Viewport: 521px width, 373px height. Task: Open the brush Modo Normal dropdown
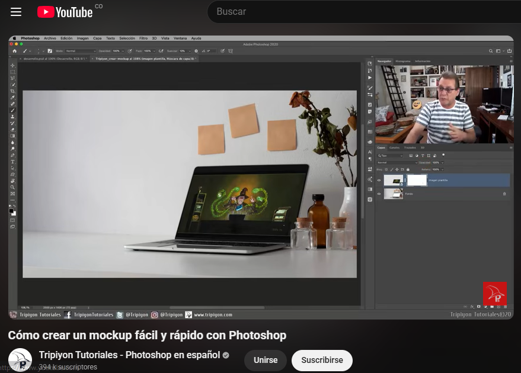pyautogui.click(x=81, y=51)
